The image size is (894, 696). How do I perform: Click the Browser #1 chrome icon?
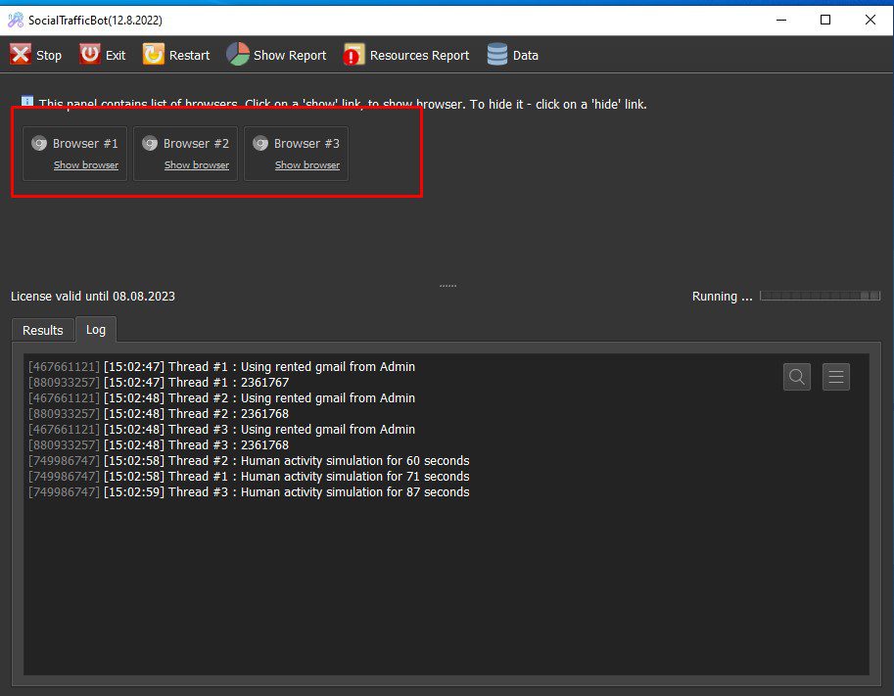coord(39,143)
